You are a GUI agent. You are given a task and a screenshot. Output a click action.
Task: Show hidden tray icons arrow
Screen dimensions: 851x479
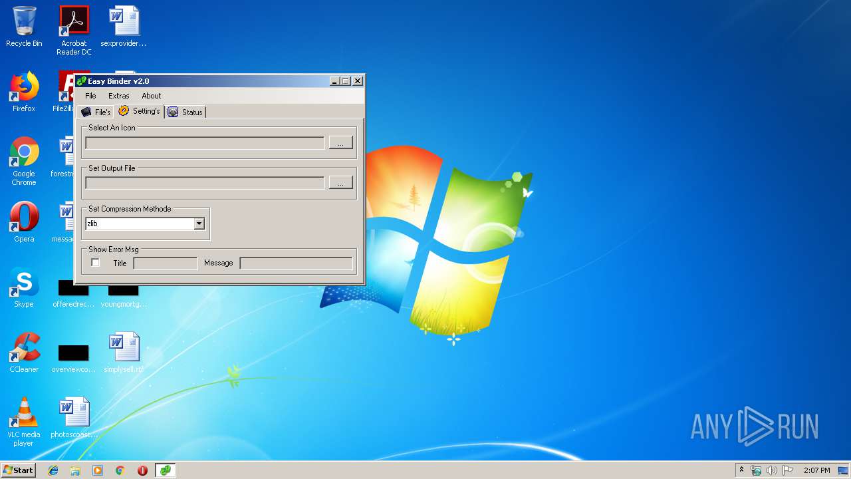[x=741, y=470]
